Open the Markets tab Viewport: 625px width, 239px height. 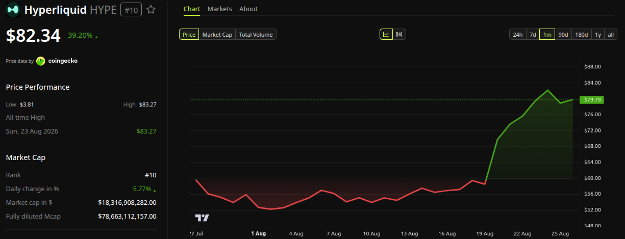click(x=220, y=9)
